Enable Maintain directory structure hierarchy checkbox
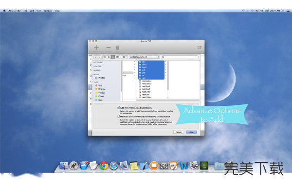This screenshot has width=292, height=182. 118,116
